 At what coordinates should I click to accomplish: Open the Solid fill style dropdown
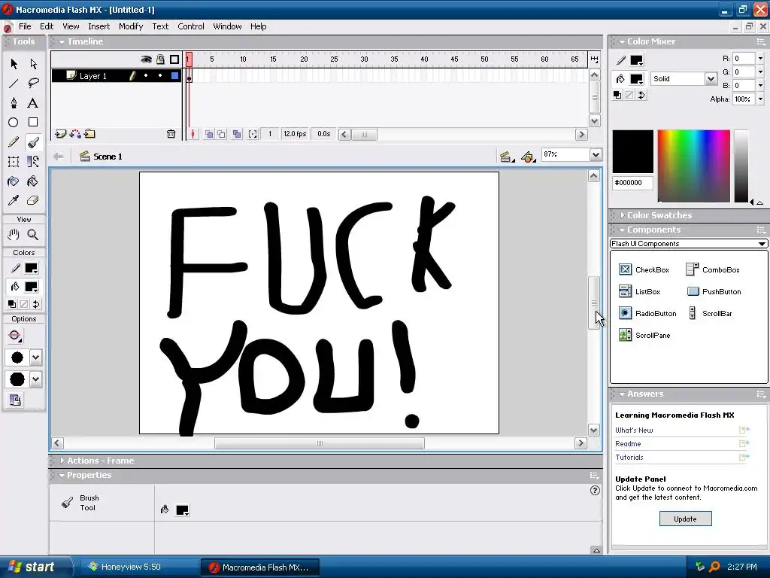point(711,78)
